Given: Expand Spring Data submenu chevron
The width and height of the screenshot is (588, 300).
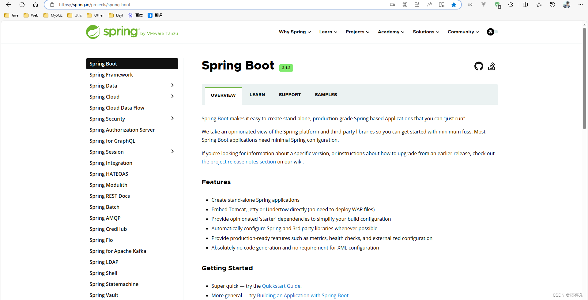Looking at the screenshot, I should click(172, 85).
